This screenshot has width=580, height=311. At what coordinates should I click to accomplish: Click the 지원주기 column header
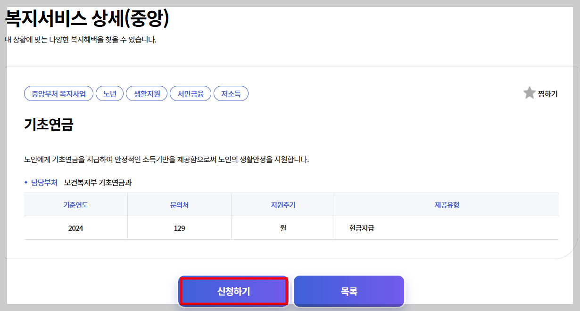click(x=283, y=205)
